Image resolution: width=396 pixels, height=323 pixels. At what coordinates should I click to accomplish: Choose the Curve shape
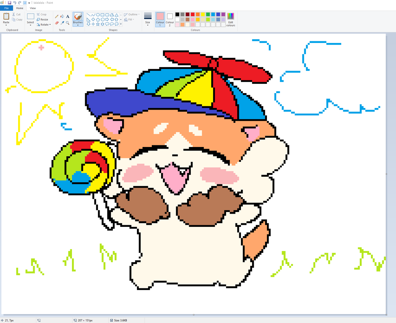pyautogui.click(x=93, y=15)
